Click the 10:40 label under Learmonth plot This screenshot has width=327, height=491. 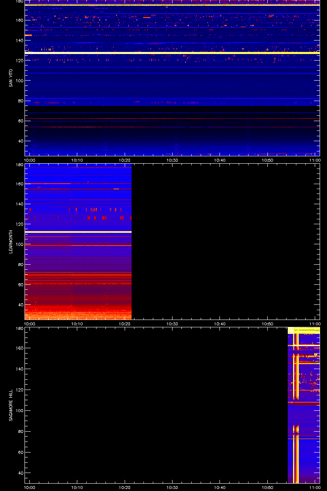tap(220, 324)
